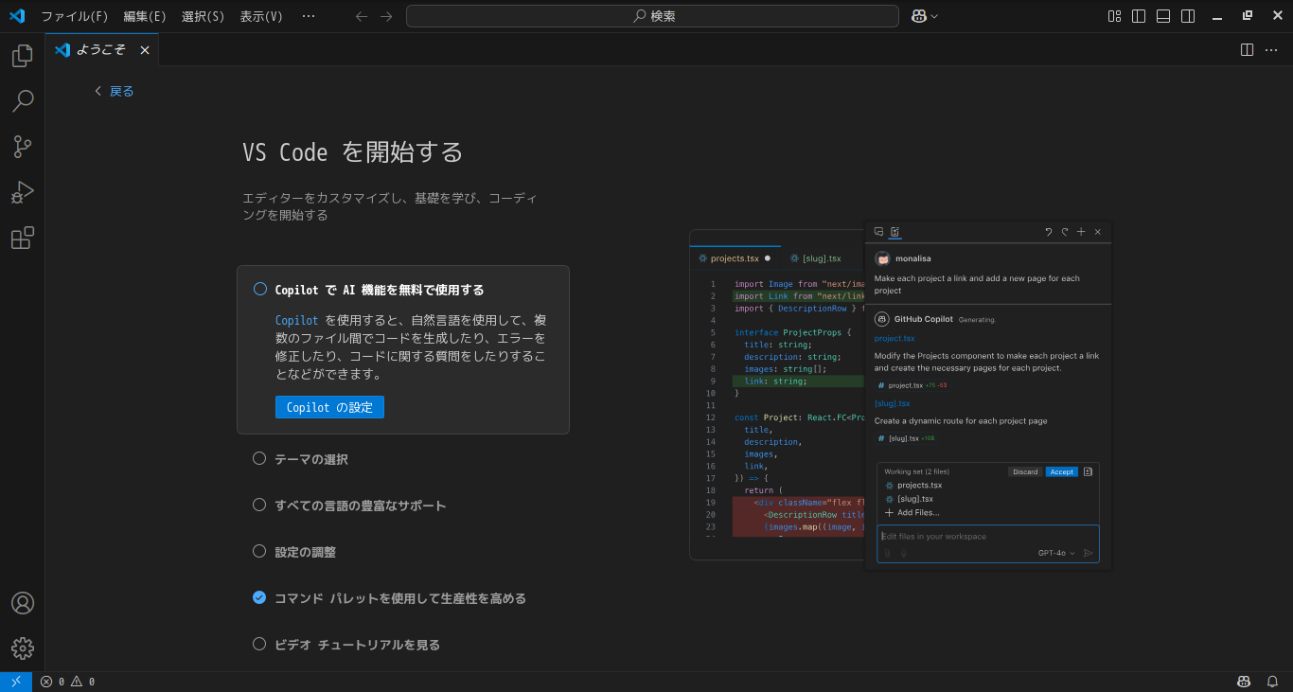Screen dimensions: 1293x692
Task: Open the Manage gear icon
Action: click(x=22, y=648)
